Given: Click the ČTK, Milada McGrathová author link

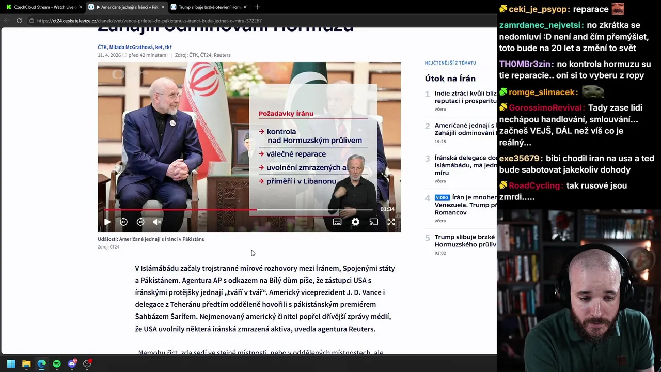Looking at the screenshot, I should coord(134,47).
